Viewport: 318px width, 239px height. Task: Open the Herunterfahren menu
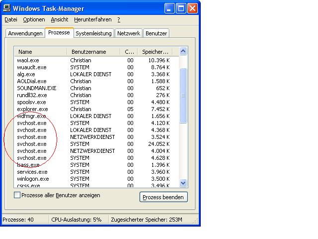coord(93,19)
